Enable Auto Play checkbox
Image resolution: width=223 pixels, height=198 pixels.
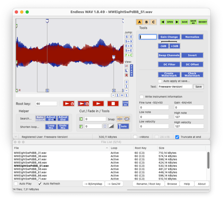tap(16, 184)
